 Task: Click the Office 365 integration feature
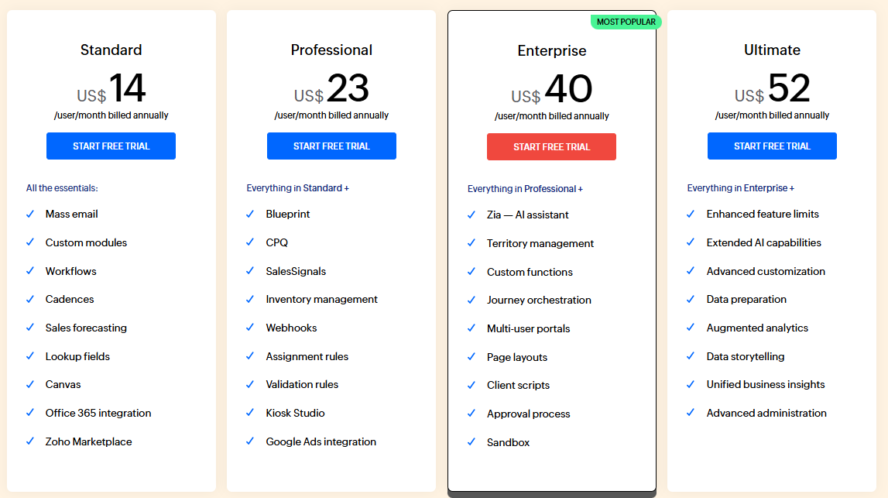(98, 413)
